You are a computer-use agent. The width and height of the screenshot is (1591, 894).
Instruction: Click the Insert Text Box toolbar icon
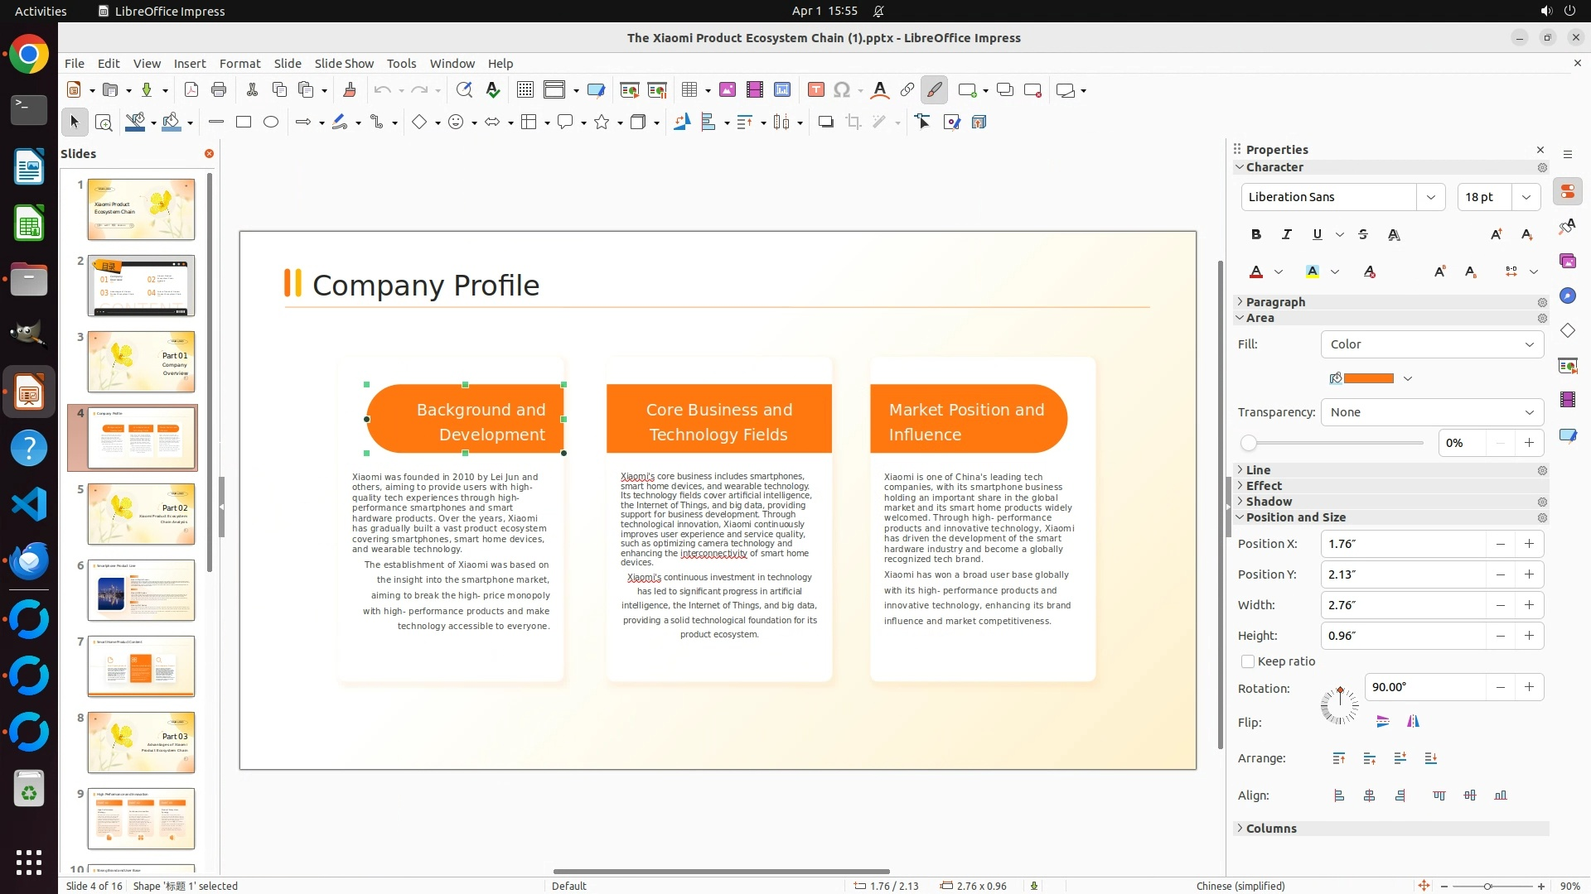pos(815,90)
